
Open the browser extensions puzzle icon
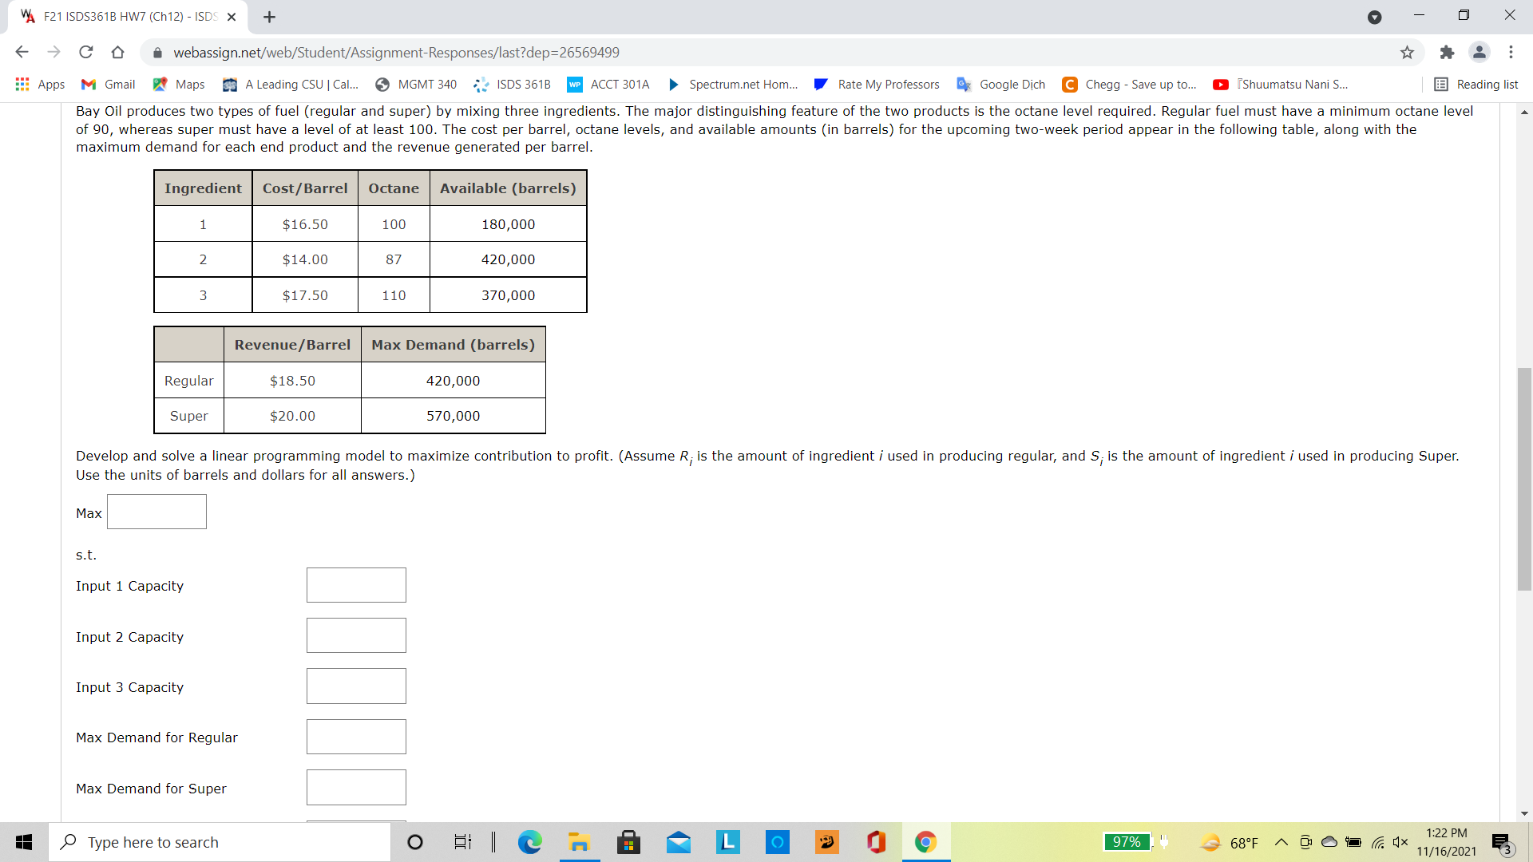(x=1447, y=52)
